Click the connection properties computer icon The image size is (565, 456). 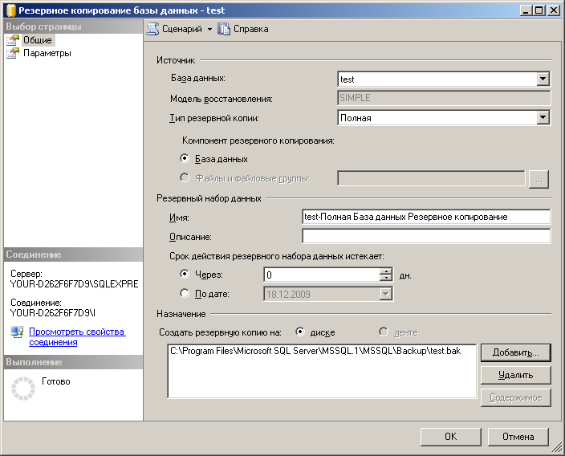(17, 332)
